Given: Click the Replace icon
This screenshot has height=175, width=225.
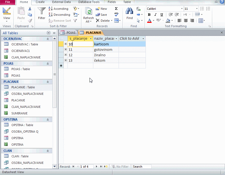Looking at the screenshot, I should 138,9.
